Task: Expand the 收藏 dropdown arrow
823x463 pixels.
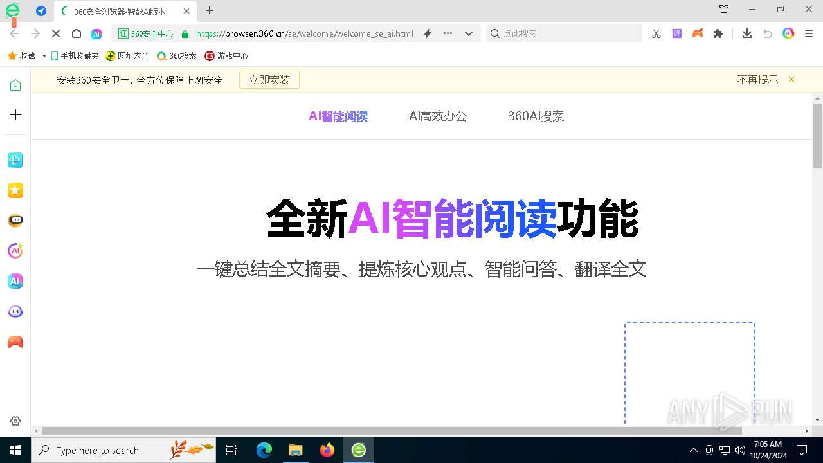Action: coord(44,56)
